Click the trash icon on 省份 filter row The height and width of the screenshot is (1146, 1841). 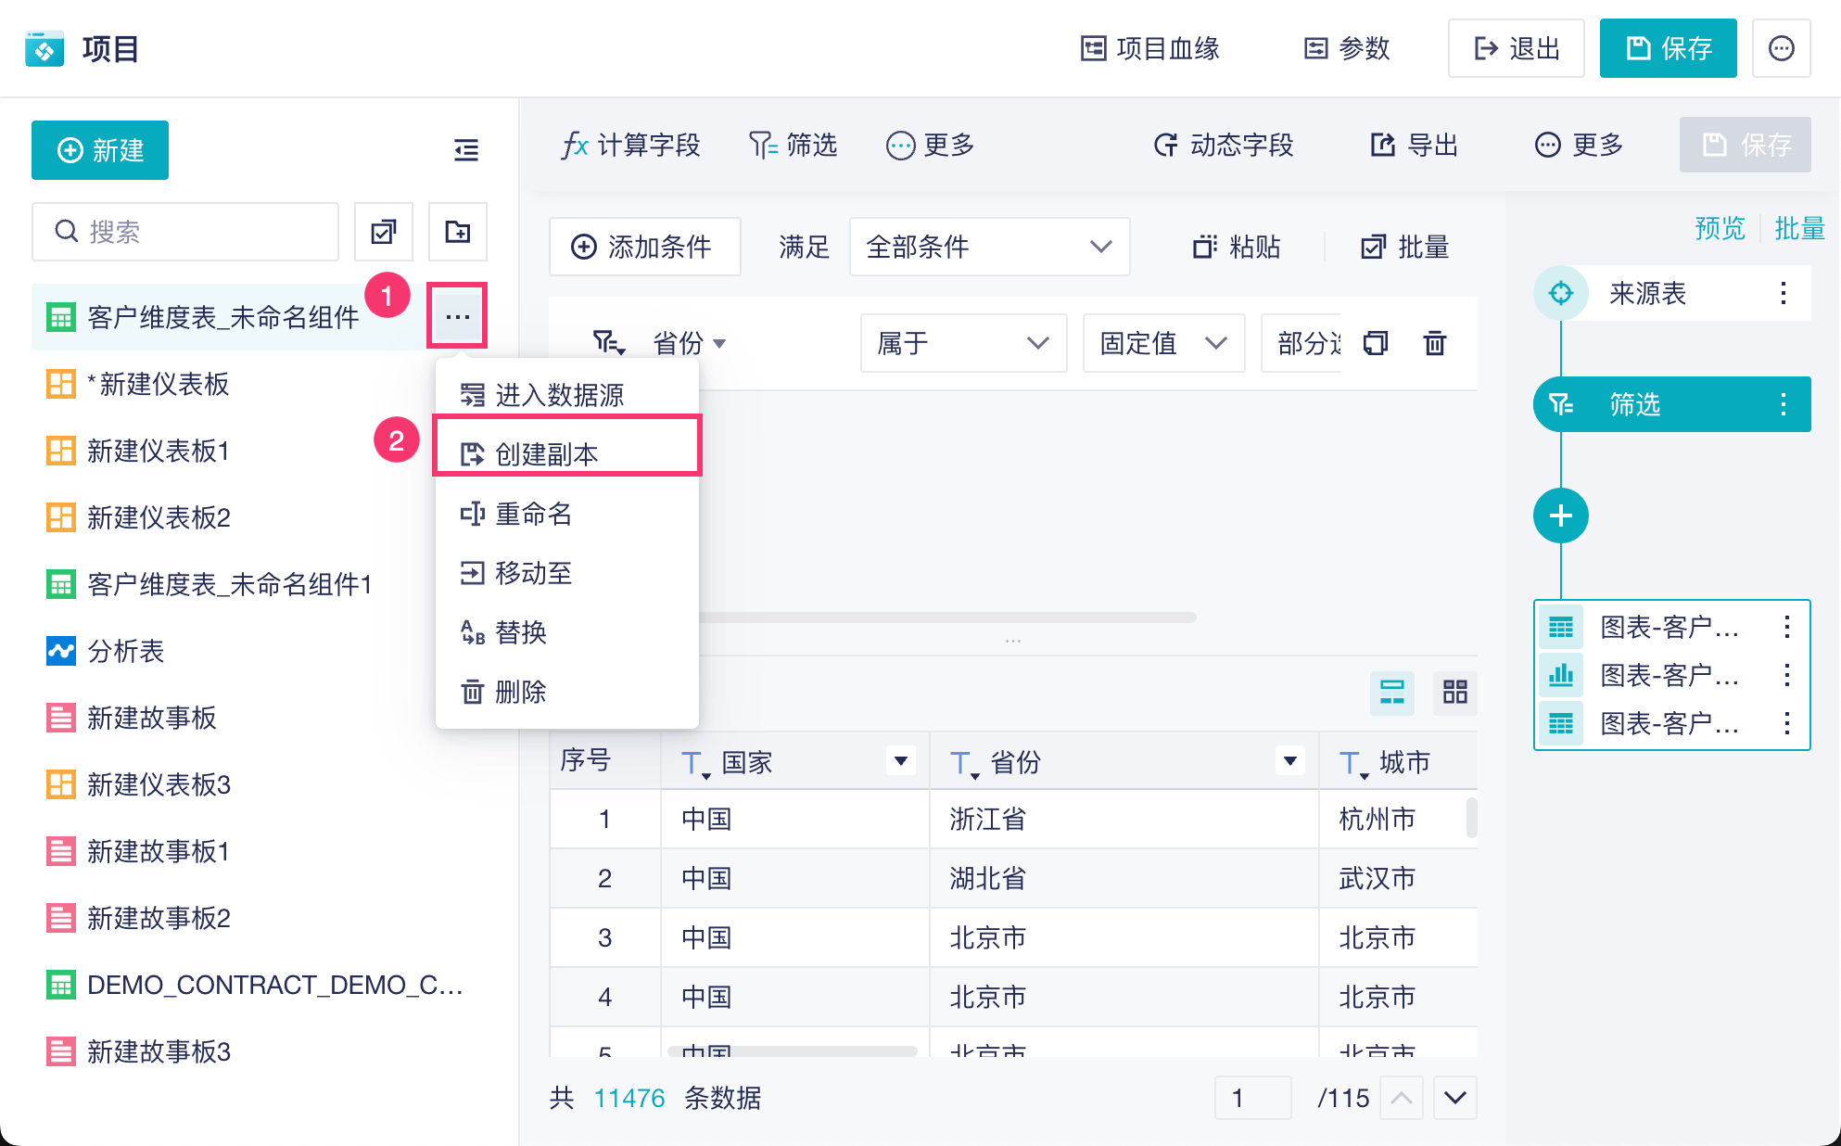[1434, 343]
